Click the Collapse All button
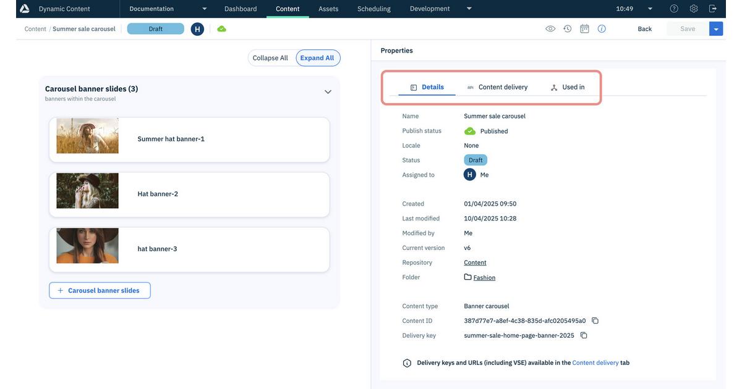The image size is (742, 389). coord(270,58)
